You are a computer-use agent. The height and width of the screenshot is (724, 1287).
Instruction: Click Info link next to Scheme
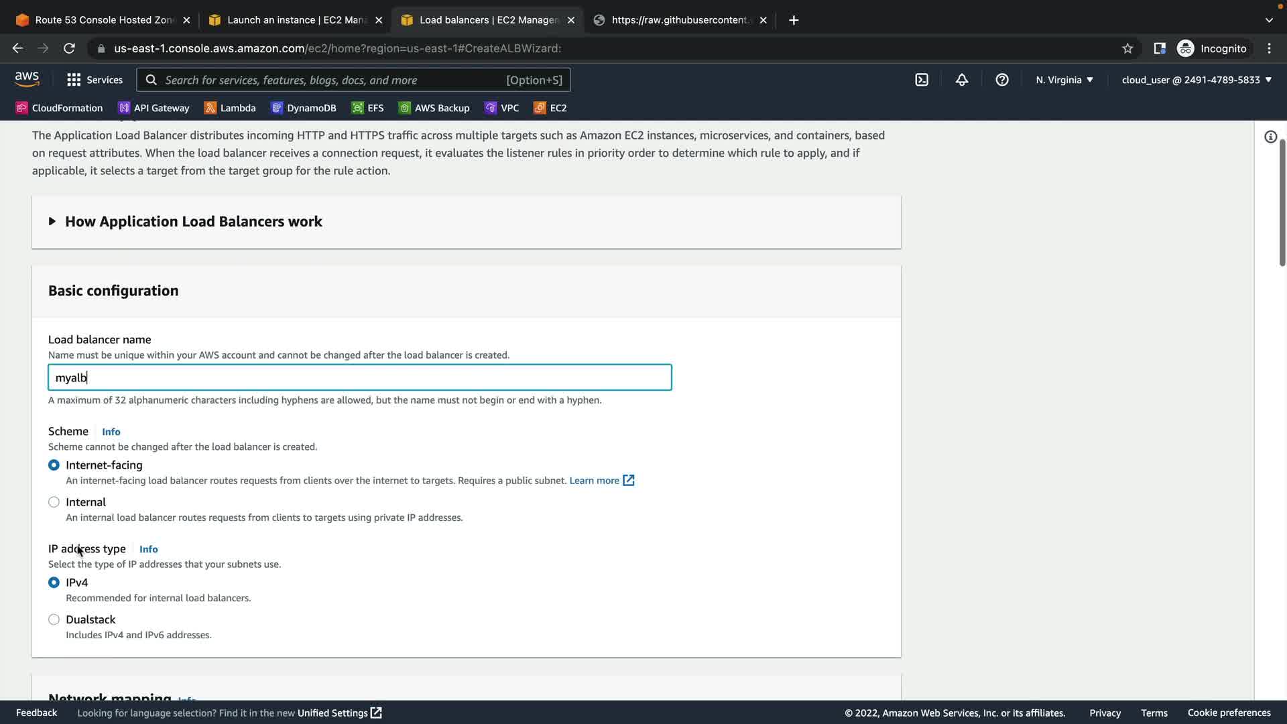111,432
